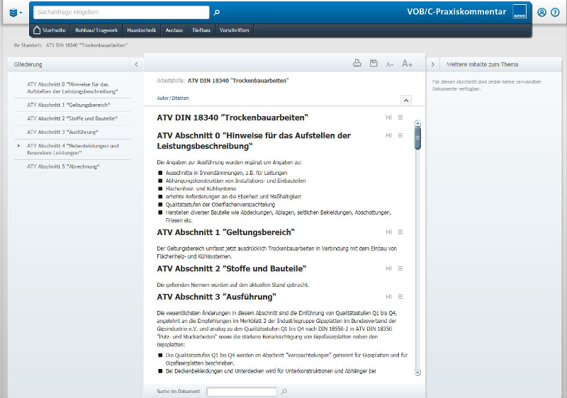The height and width of the screenshot is (398, 567).
Task: Open the help question mark icon
Action: pos(555,12)
